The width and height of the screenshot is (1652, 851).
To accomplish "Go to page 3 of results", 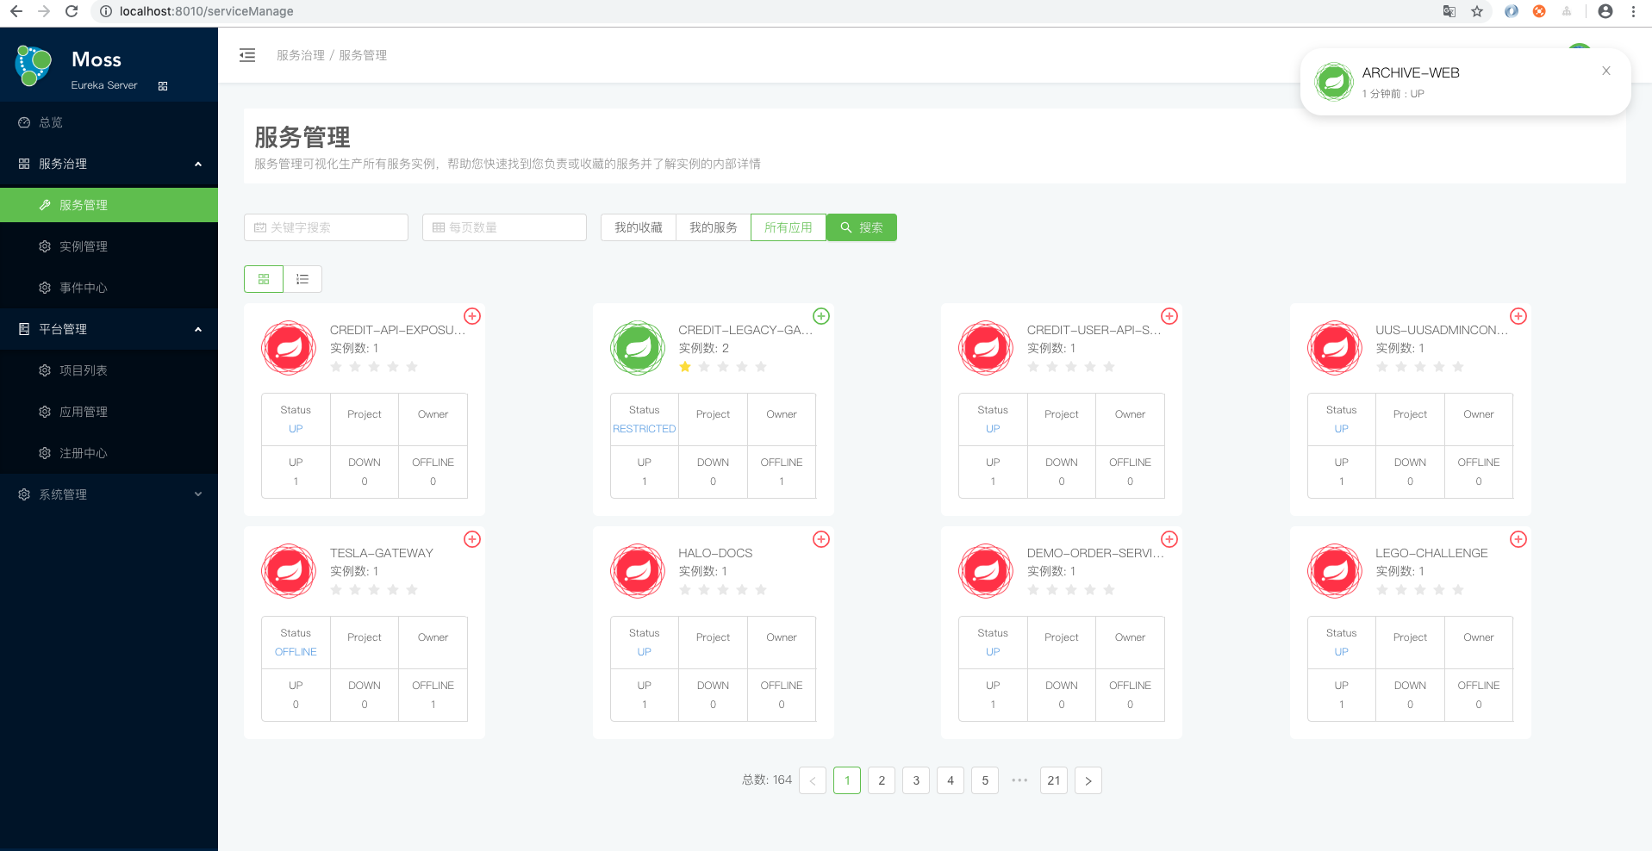I will (916, 780).
